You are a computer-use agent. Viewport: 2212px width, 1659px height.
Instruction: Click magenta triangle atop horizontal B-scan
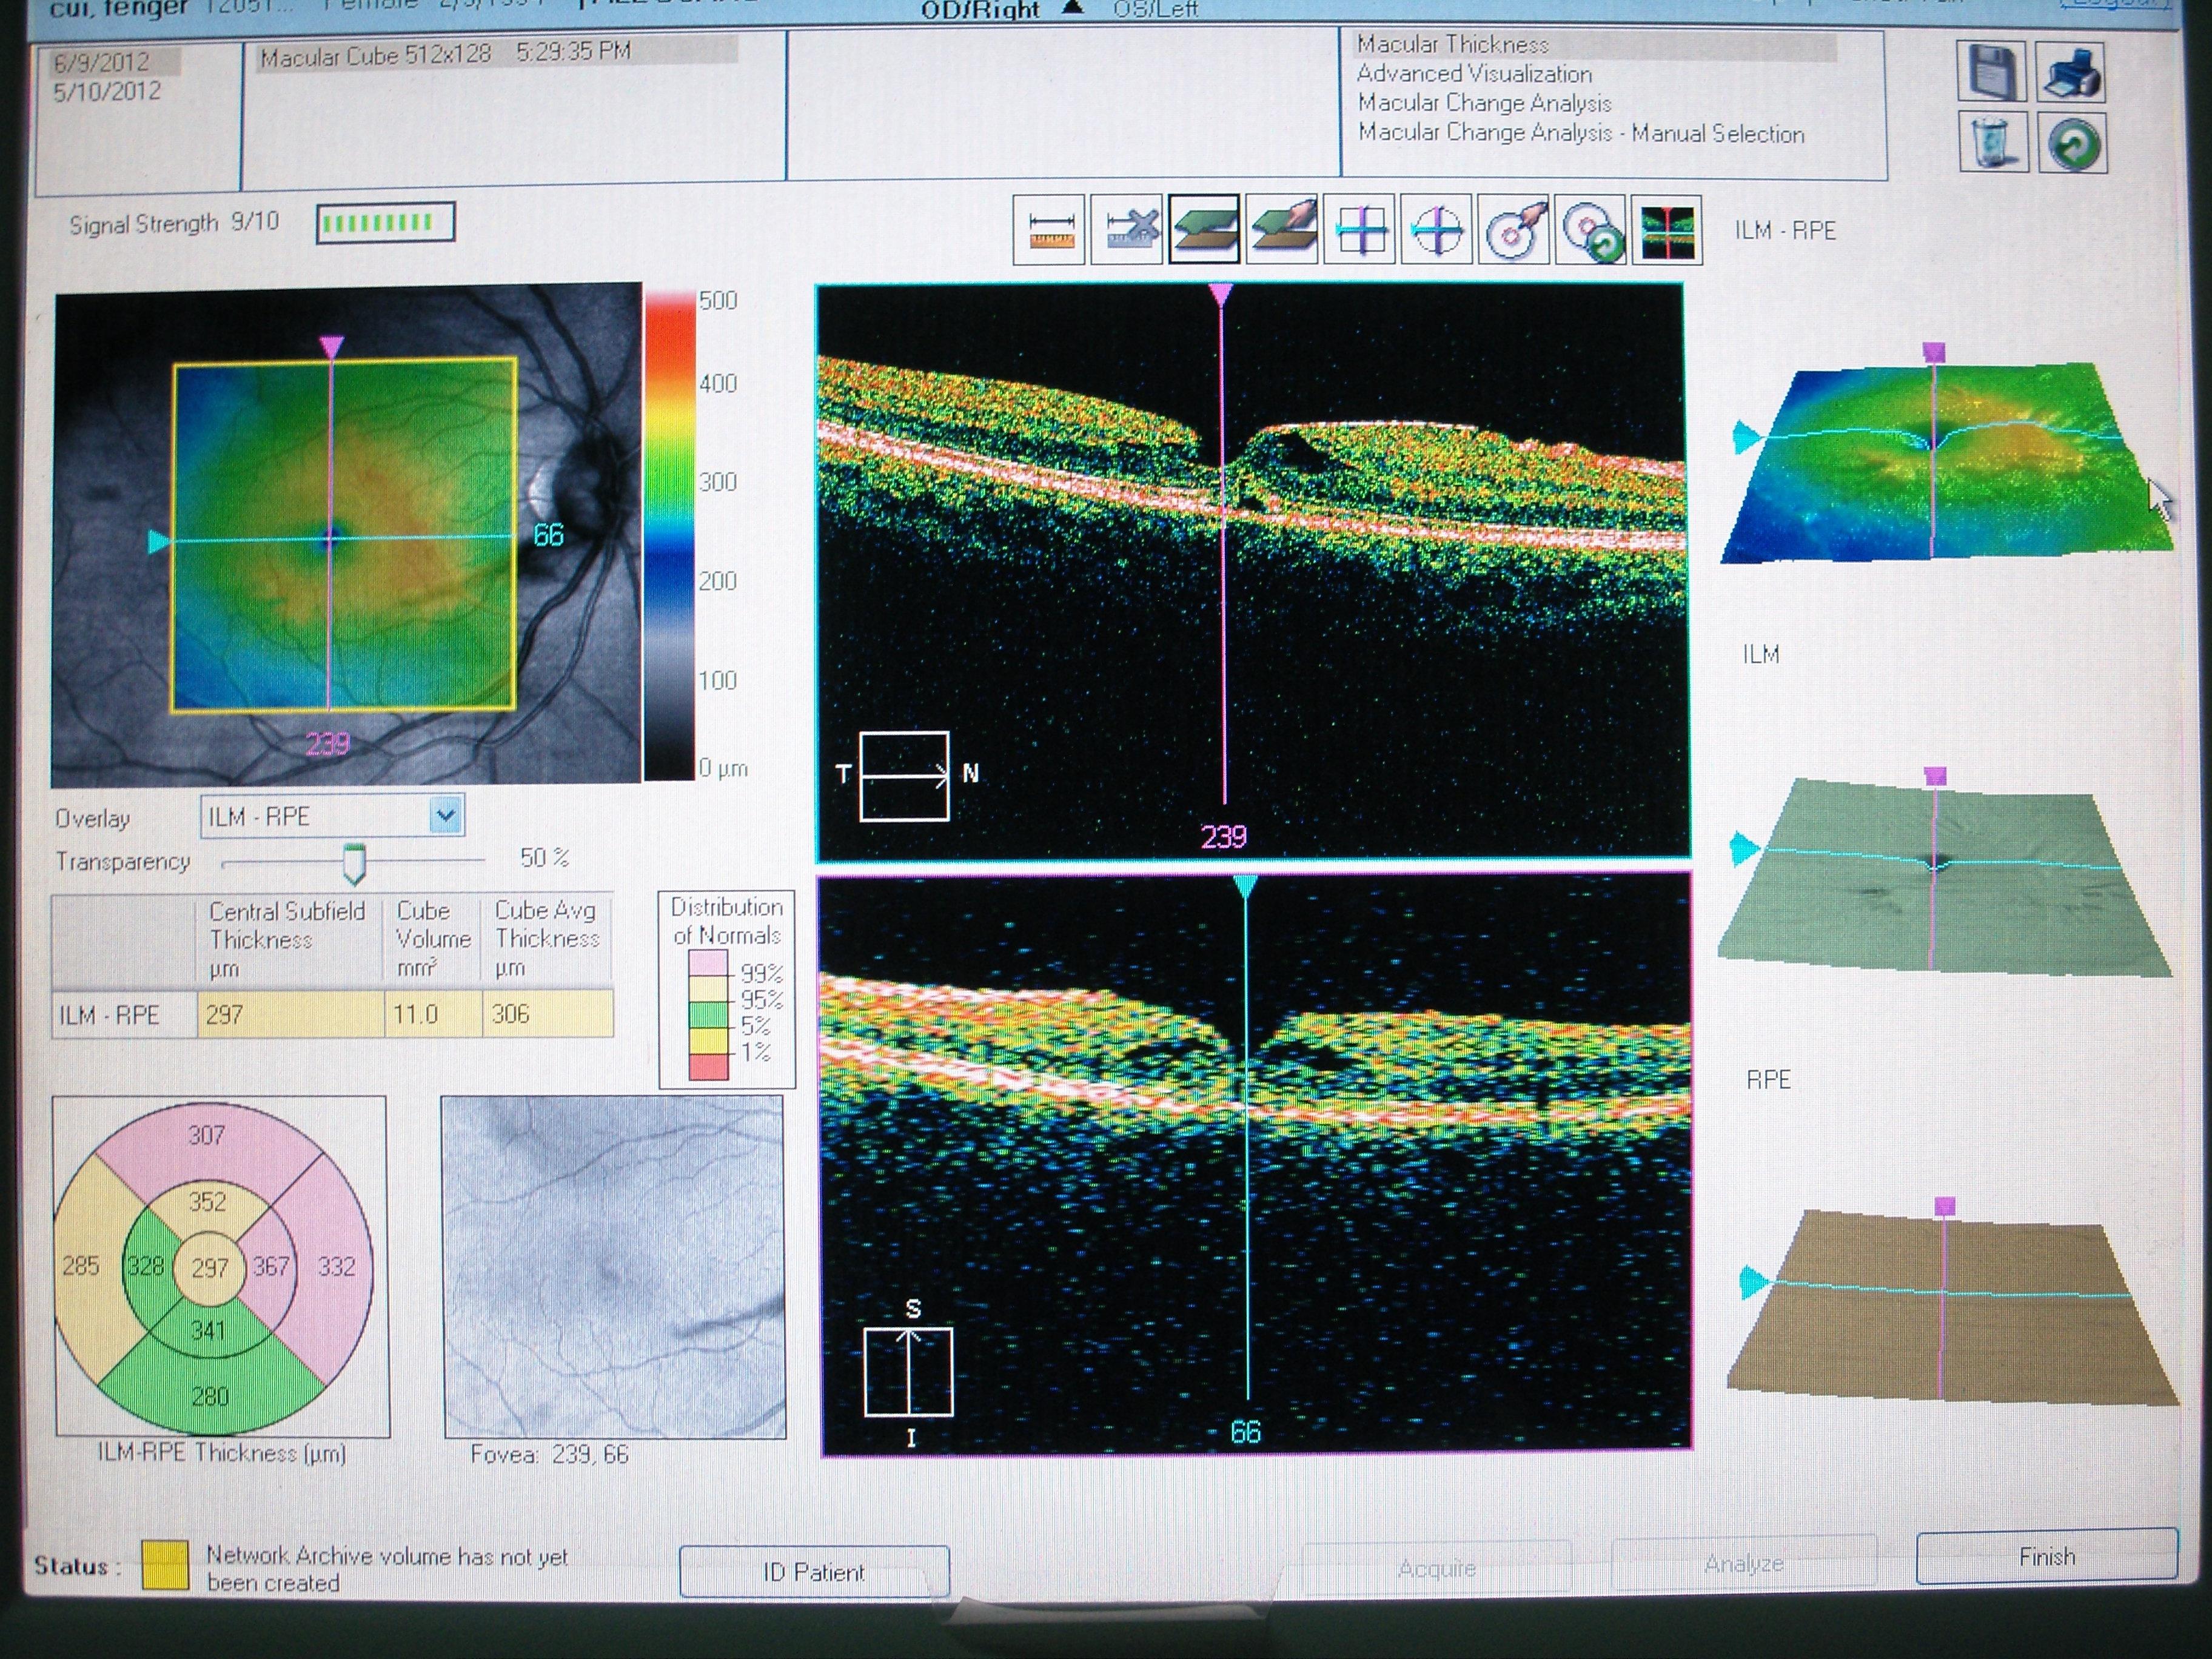tap(1220, 294)
